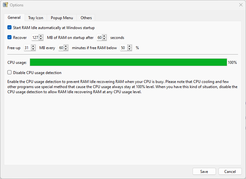The width and height of the screenshot is (246, 179).
Task: Click the 'minutes if free RAM below' label
Action: [x=94, y=48]
